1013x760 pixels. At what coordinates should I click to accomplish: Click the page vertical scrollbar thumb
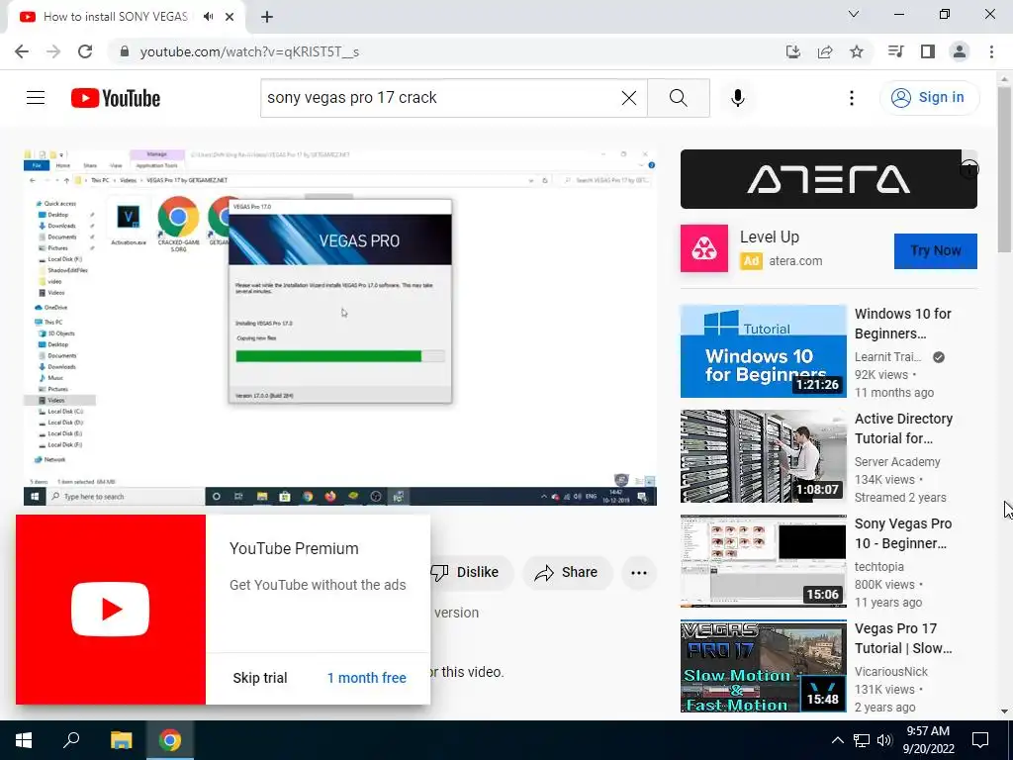pos(1004,169)
